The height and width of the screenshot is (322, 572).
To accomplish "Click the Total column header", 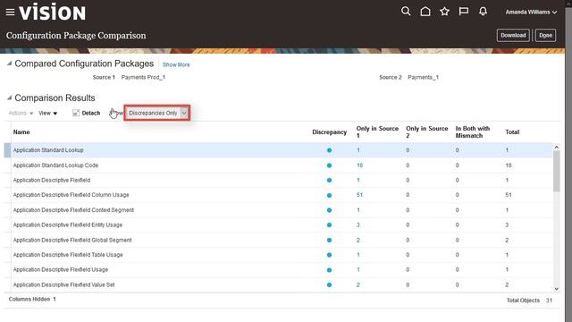I will [x=512, y=132].
